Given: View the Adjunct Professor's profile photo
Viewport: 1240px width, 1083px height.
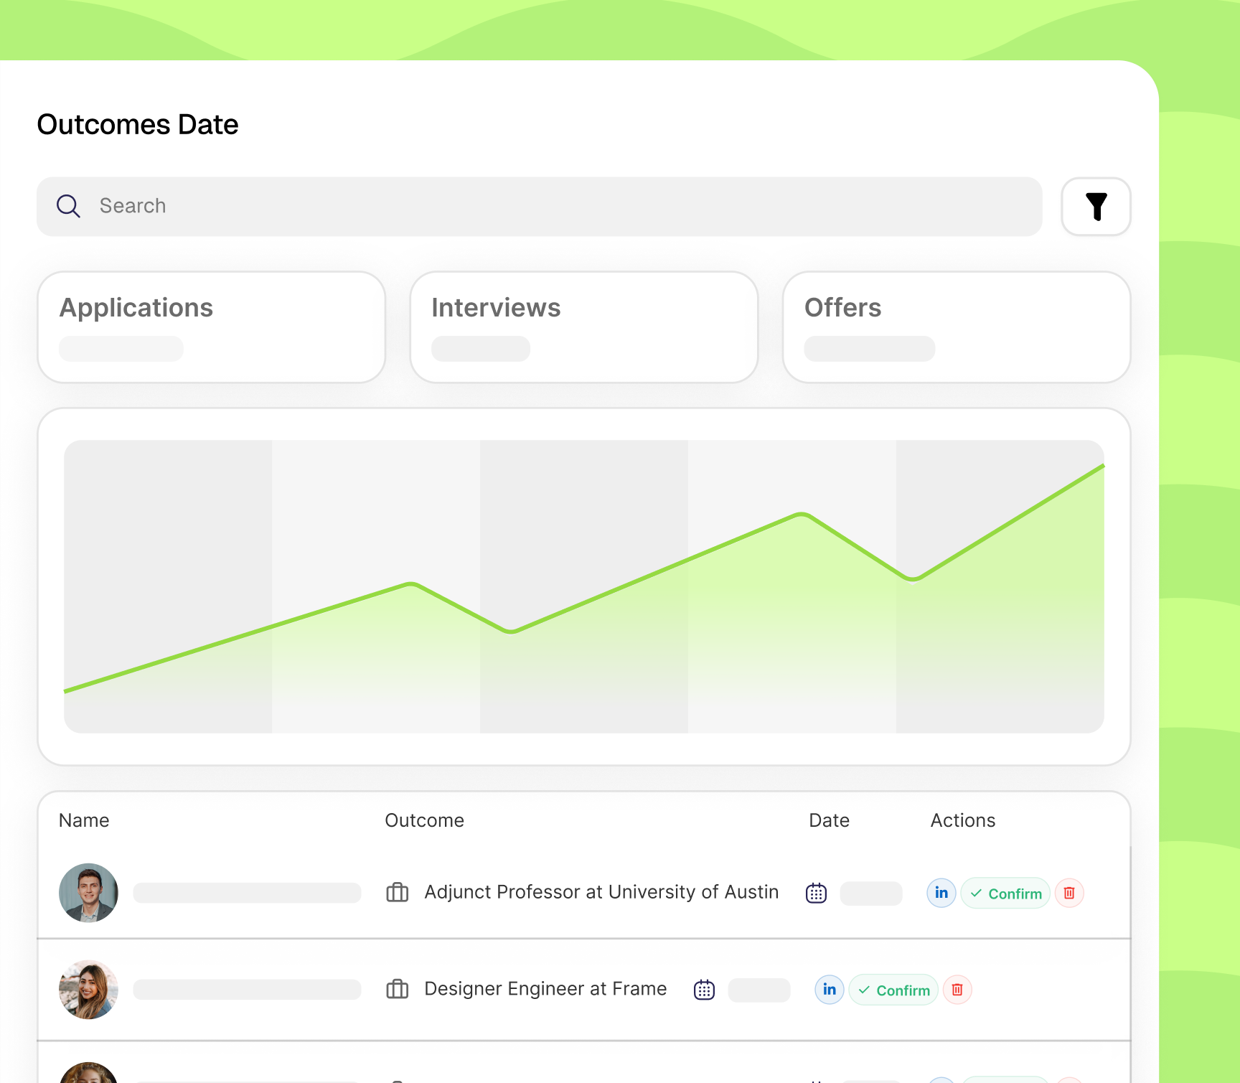Looking at the screenshot, I should tap(88, 893).
